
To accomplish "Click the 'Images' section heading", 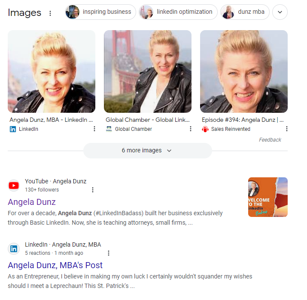I will [24, 13].
